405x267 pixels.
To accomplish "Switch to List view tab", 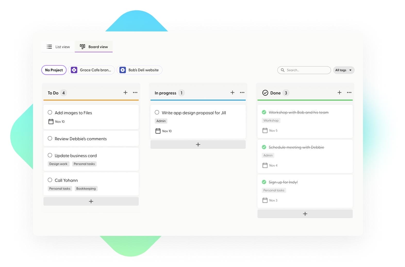I will coord(58,47).
